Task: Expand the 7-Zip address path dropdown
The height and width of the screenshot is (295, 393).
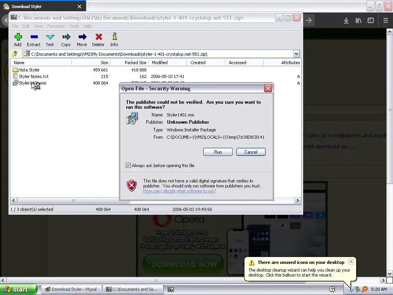Action: pyautogui.click(x=296, y=54)
